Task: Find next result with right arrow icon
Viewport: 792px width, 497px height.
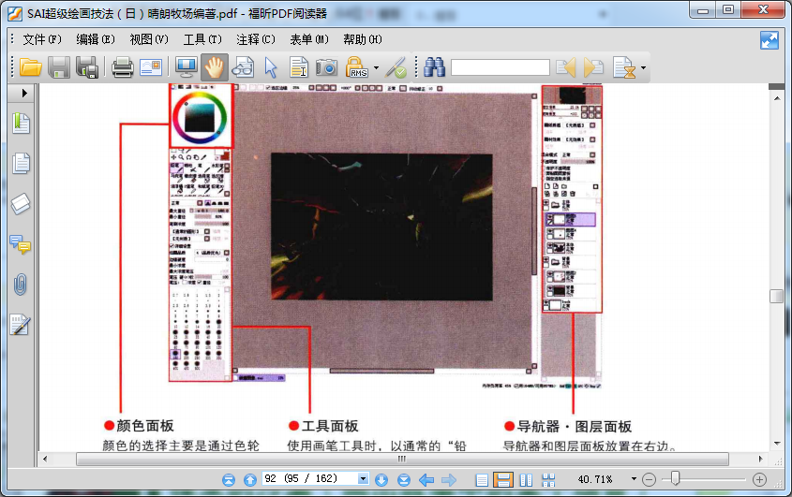Action: coord(593,67)
